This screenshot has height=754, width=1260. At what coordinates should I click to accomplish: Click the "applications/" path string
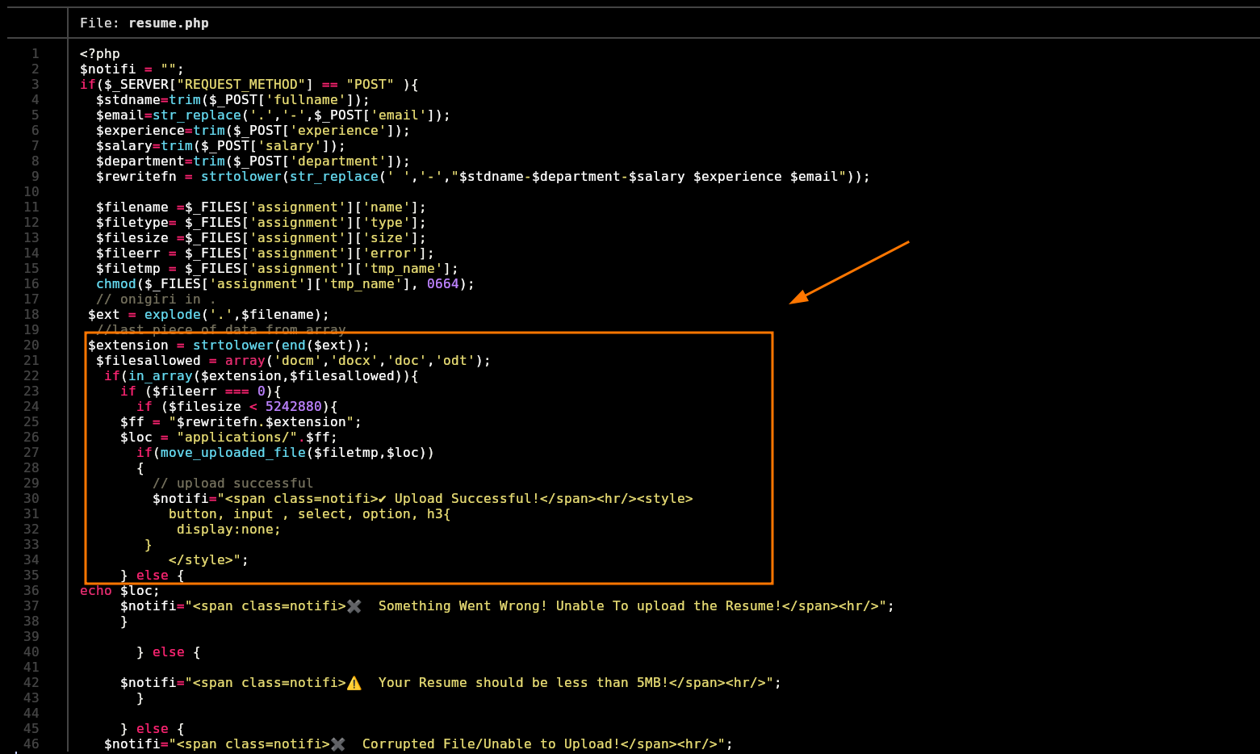pyautogui.click(x=237, y=438)
